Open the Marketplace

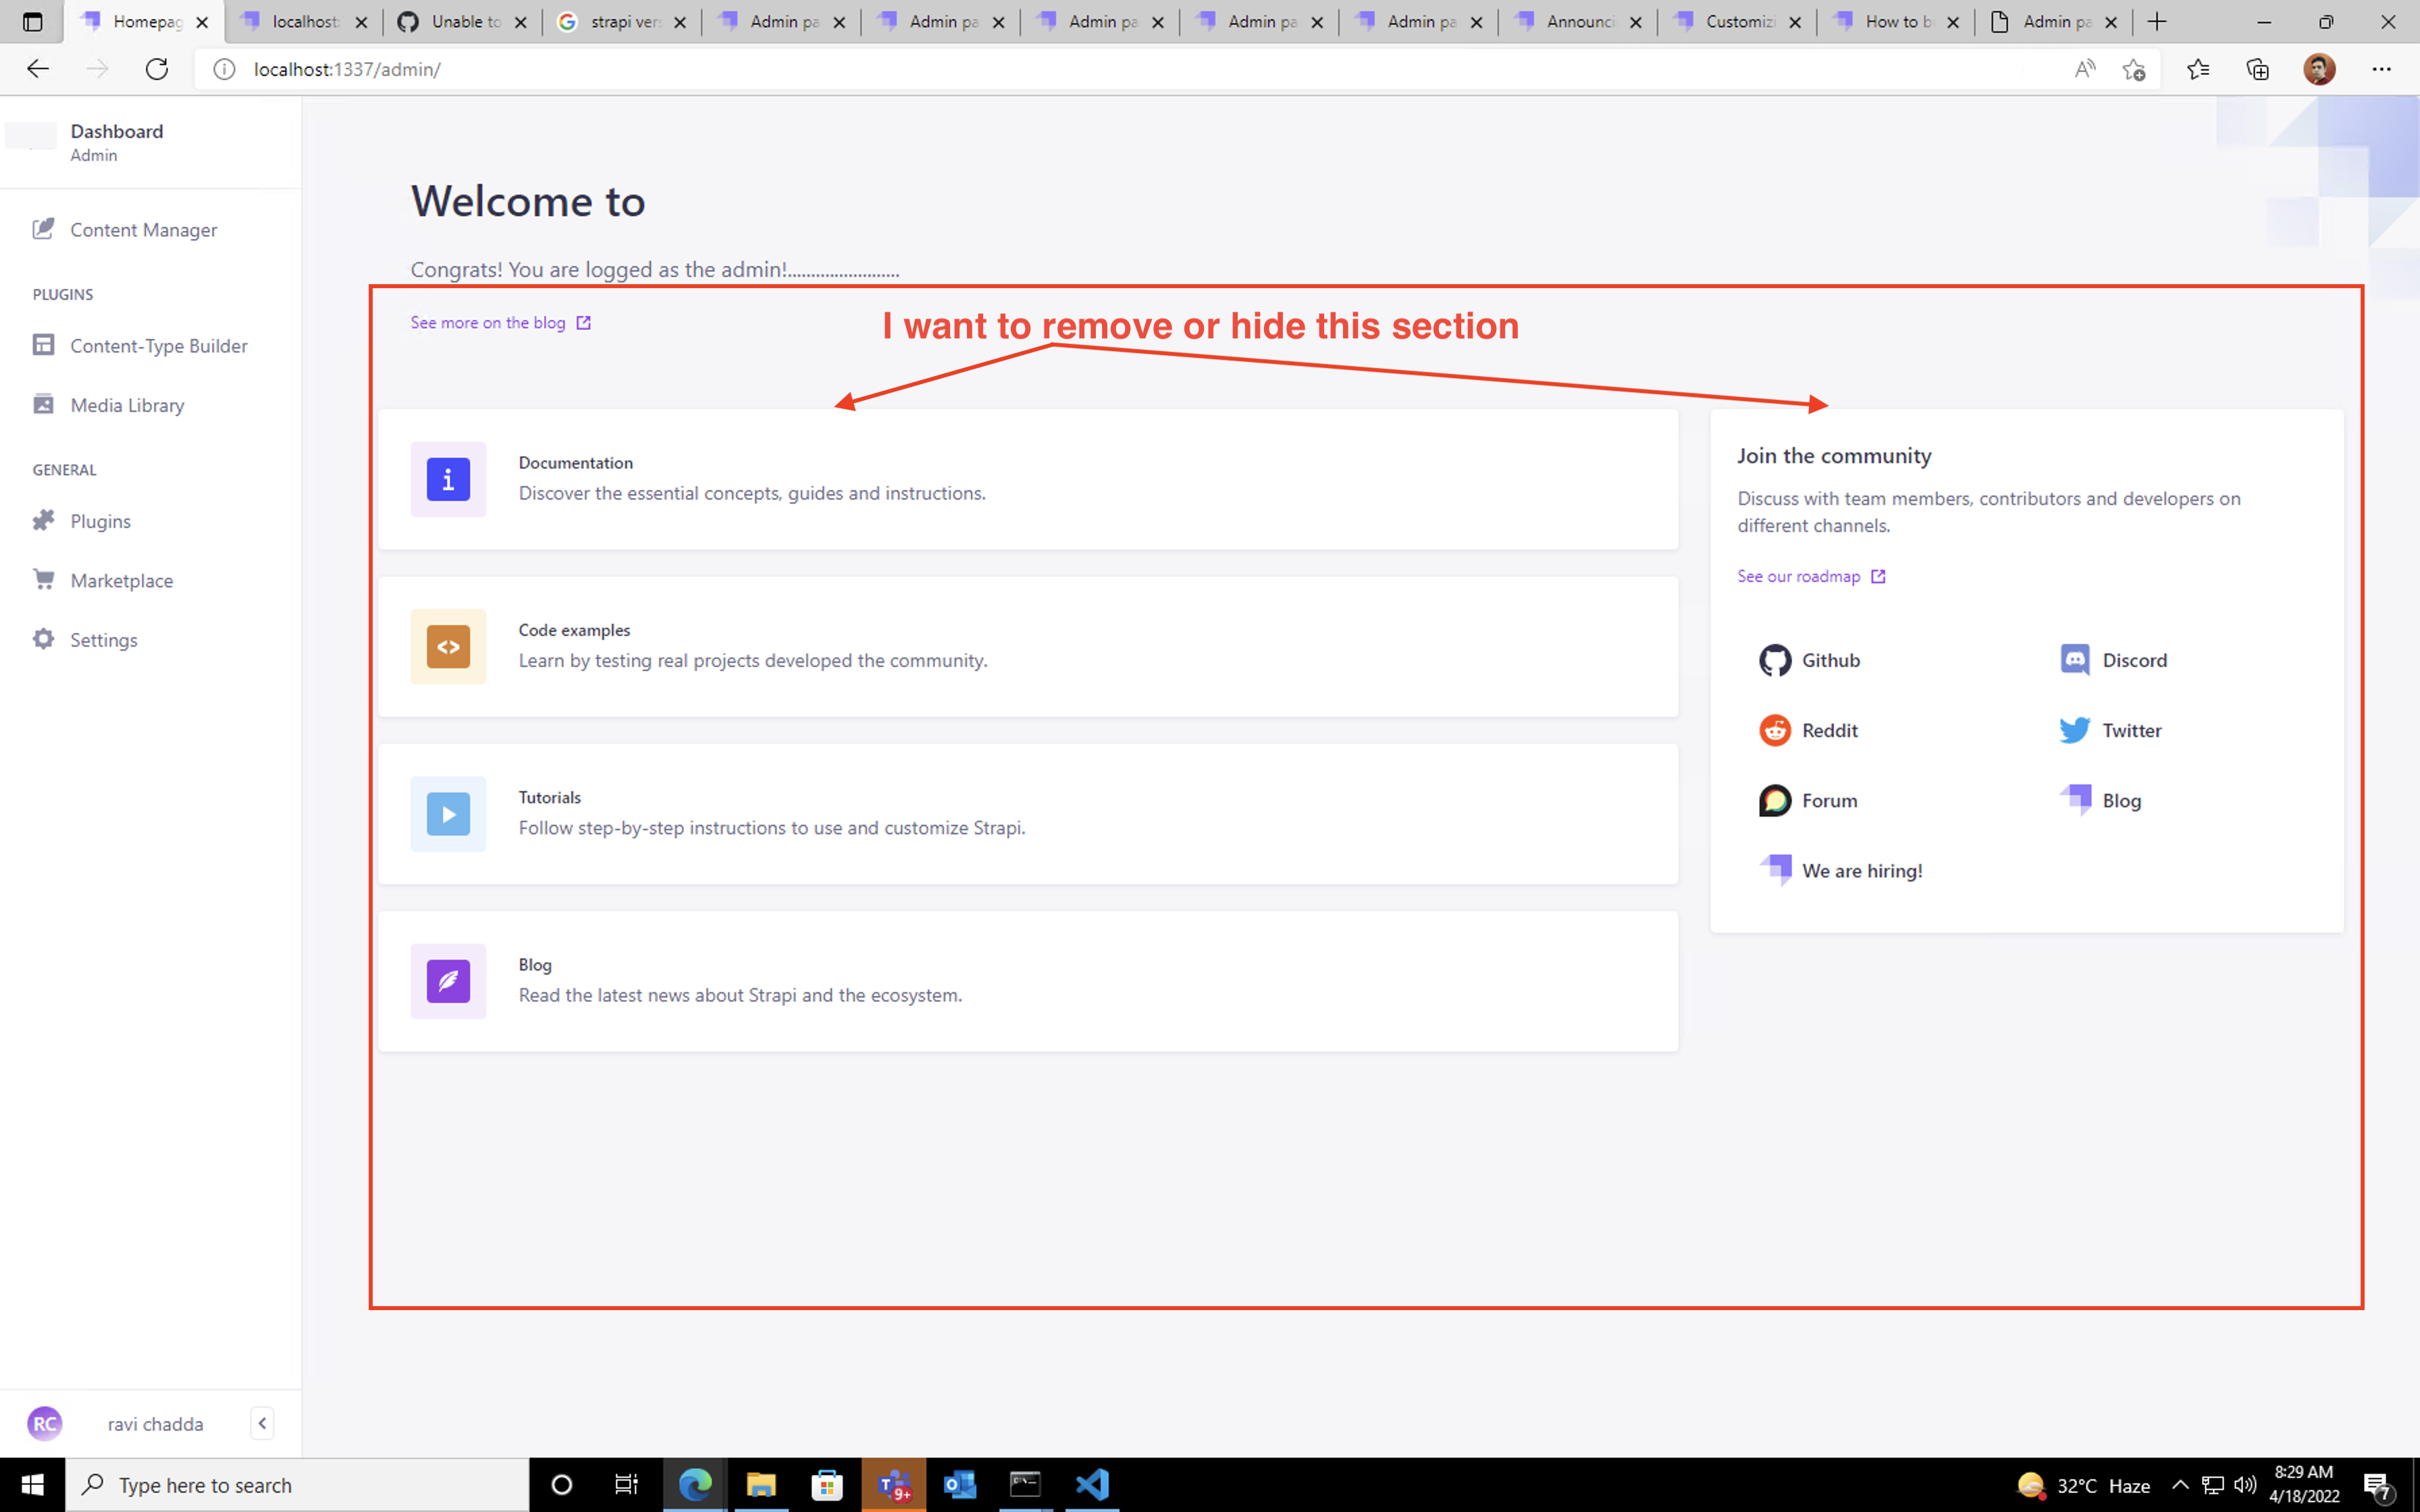[121, 580]
